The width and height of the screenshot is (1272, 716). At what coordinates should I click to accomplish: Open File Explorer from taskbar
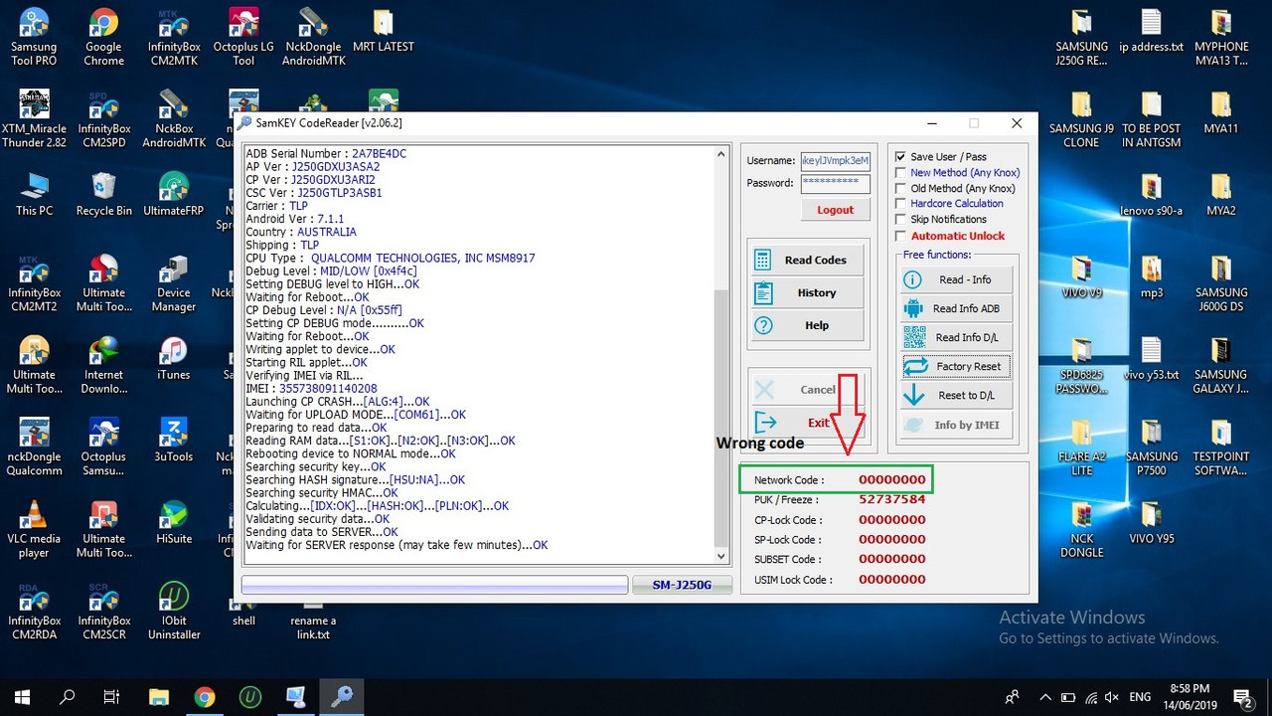159,696
